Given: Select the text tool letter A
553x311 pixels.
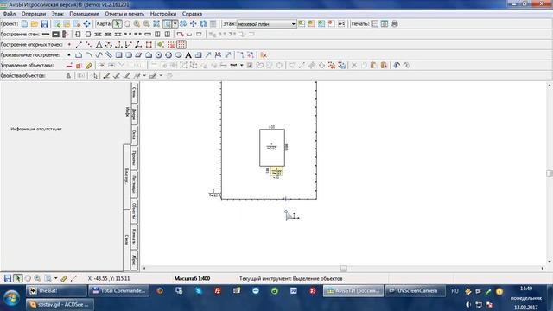Looking at the screenshot, I should tap(188, 55).
